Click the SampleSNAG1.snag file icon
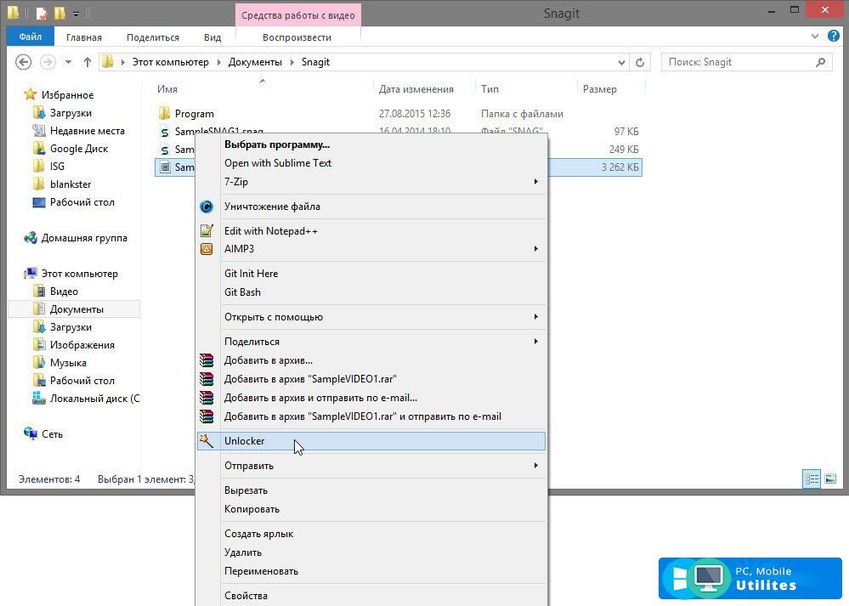 (165, 132)
